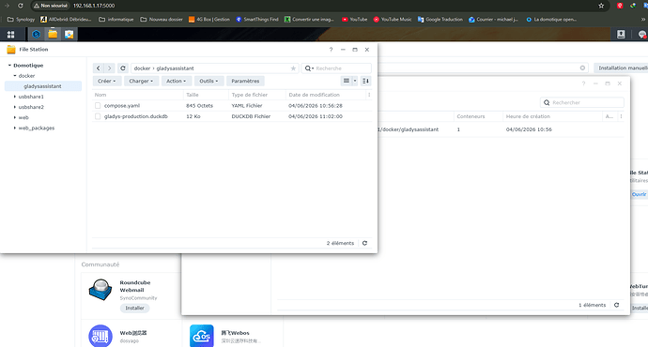This screenshot has width=648, height=347.
Task: Click the Paramètres button
Action: pyautogui.click(x=245, y=81)
